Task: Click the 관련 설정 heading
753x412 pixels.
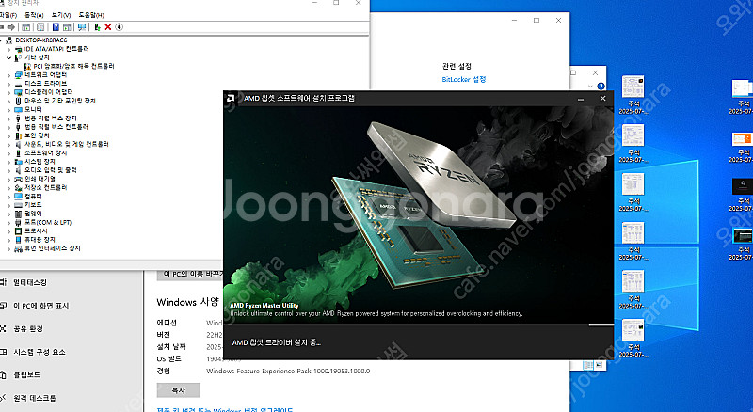Action: pyautogui.click(x=457, y=66)
